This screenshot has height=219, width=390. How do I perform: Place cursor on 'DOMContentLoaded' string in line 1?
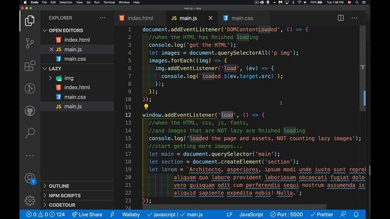tap(252, 30)
